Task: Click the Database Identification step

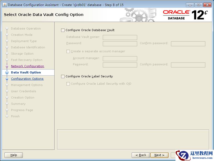Action: coord(28,47)
